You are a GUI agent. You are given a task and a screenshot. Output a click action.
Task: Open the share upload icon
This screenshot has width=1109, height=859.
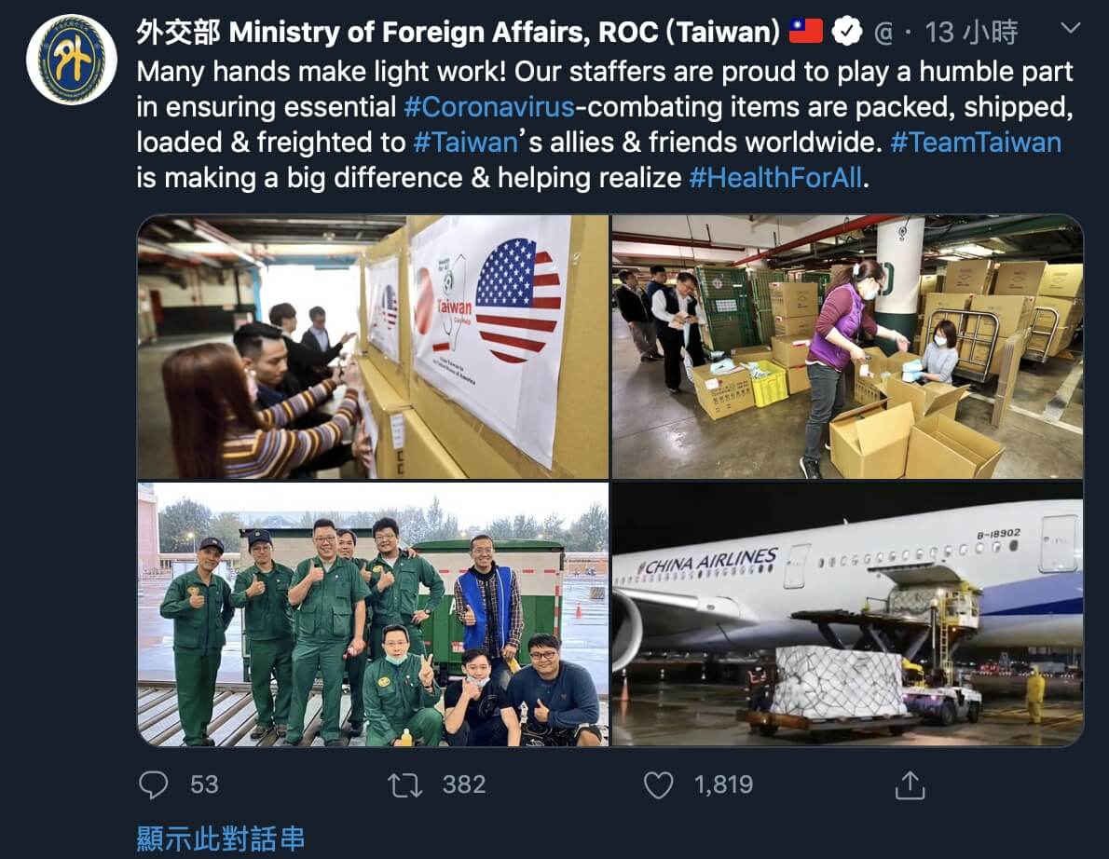[x=910, y=784]
